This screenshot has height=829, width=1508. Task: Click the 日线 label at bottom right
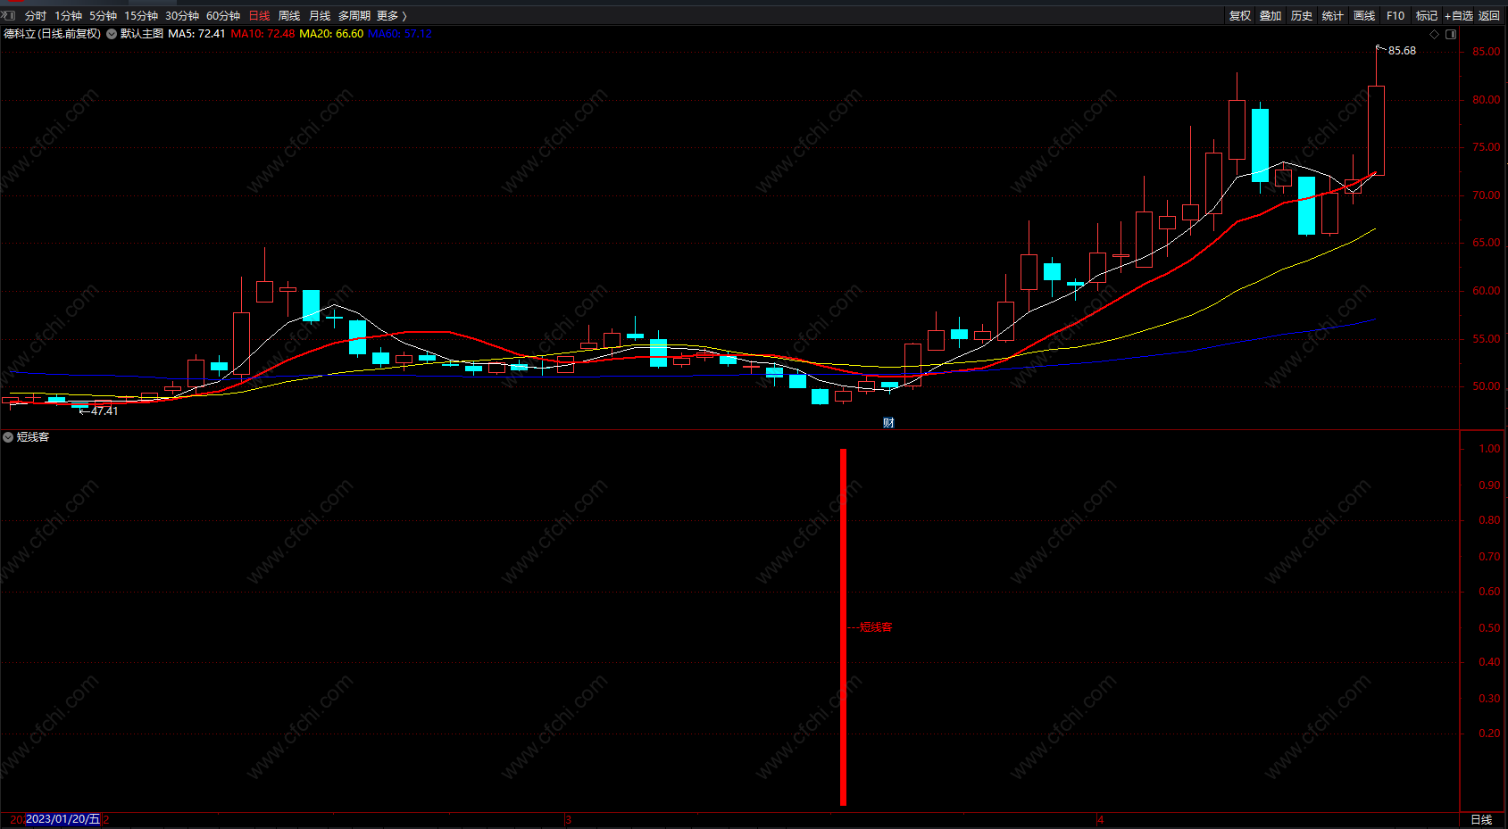pos(1481,819)
